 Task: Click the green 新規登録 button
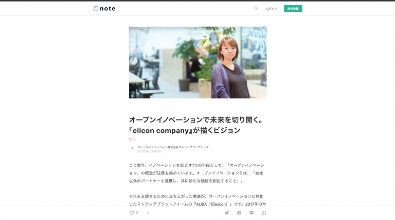coord(293,9)
